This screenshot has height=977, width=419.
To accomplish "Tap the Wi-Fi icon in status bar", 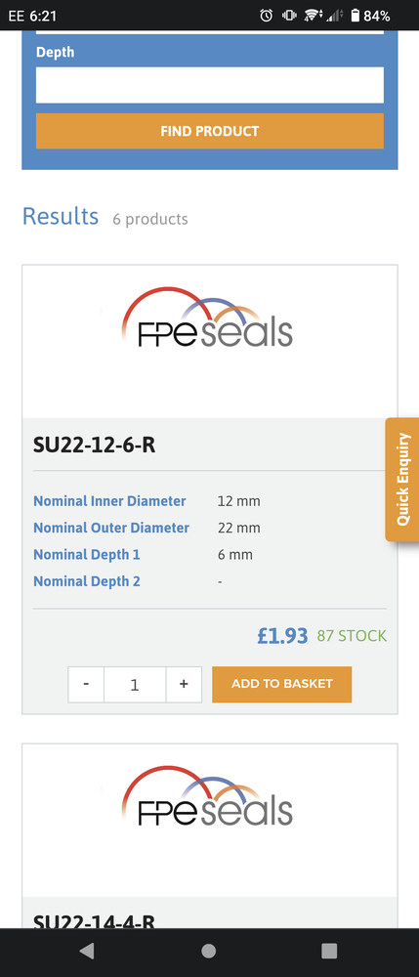I will click(x=312, y=16).
